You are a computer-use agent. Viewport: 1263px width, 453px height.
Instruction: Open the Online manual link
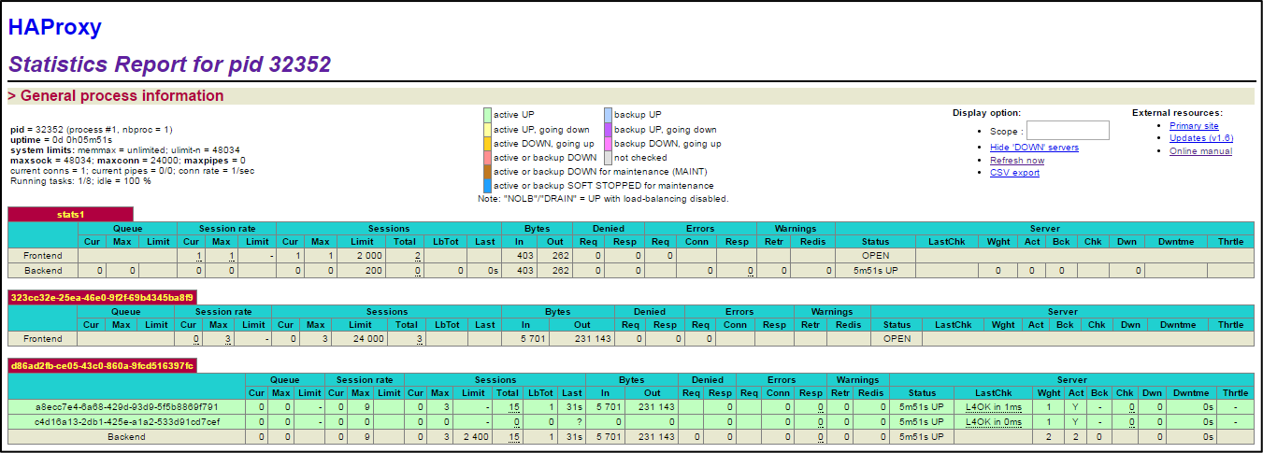[x=1200, y=151]
